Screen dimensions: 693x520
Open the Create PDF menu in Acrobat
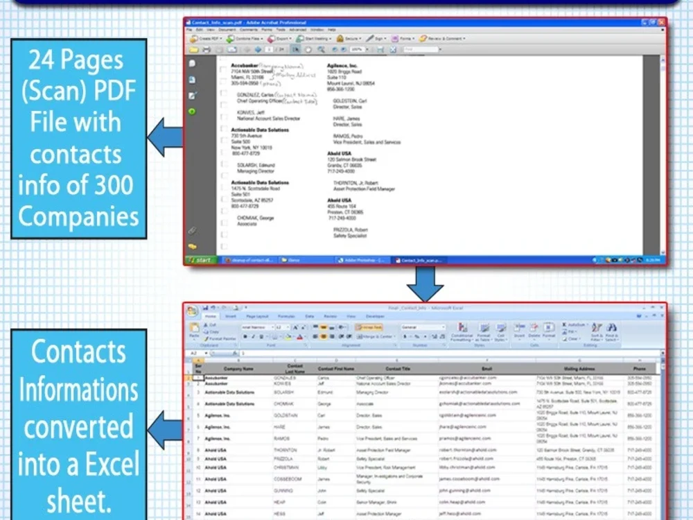[x=206, y=38]
